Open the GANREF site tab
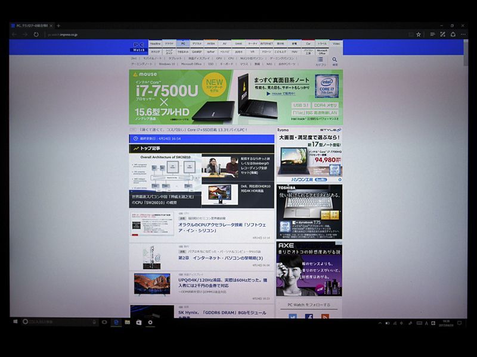Image resolution: width=477 pixels, height=357 pixels. click(197, 52)
